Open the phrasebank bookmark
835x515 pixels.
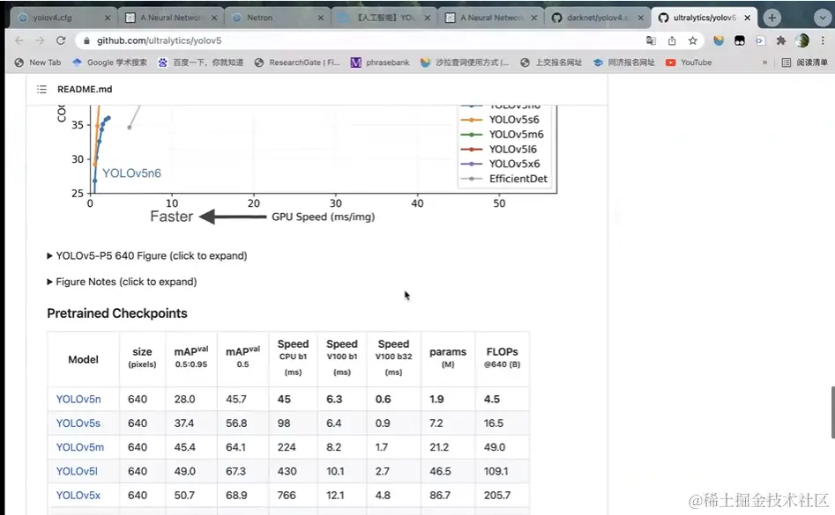tap(380, 63)
